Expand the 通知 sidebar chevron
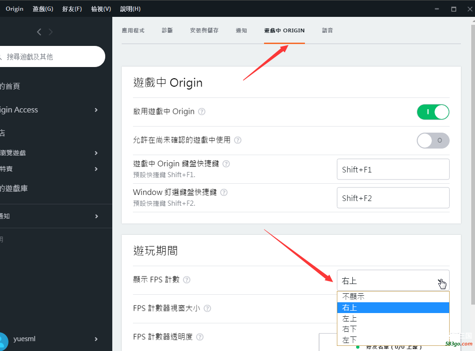 click(96, 217)
